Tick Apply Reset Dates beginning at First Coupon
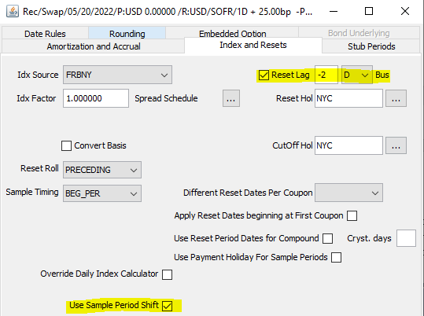Viewport: 424px width, 316px height. pyautogui.click(x=352, y=215)
